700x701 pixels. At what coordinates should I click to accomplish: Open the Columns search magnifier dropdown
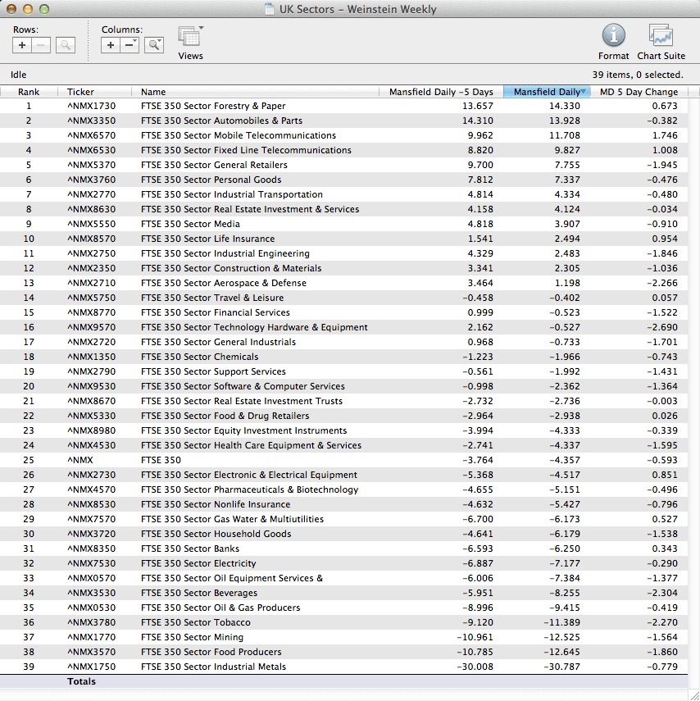pyautogui.click(x=153, y=45)
